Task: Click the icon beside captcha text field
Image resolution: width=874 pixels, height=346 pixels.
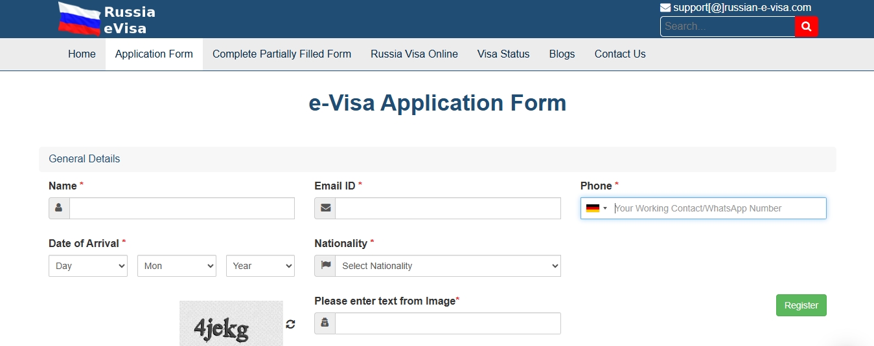Action: [x=325, y=323]
